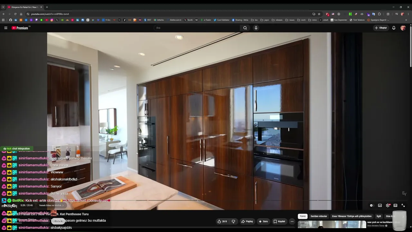Open the browser extensions puzzle menu
Screen dimensions: 412x232
coord(379,14)
